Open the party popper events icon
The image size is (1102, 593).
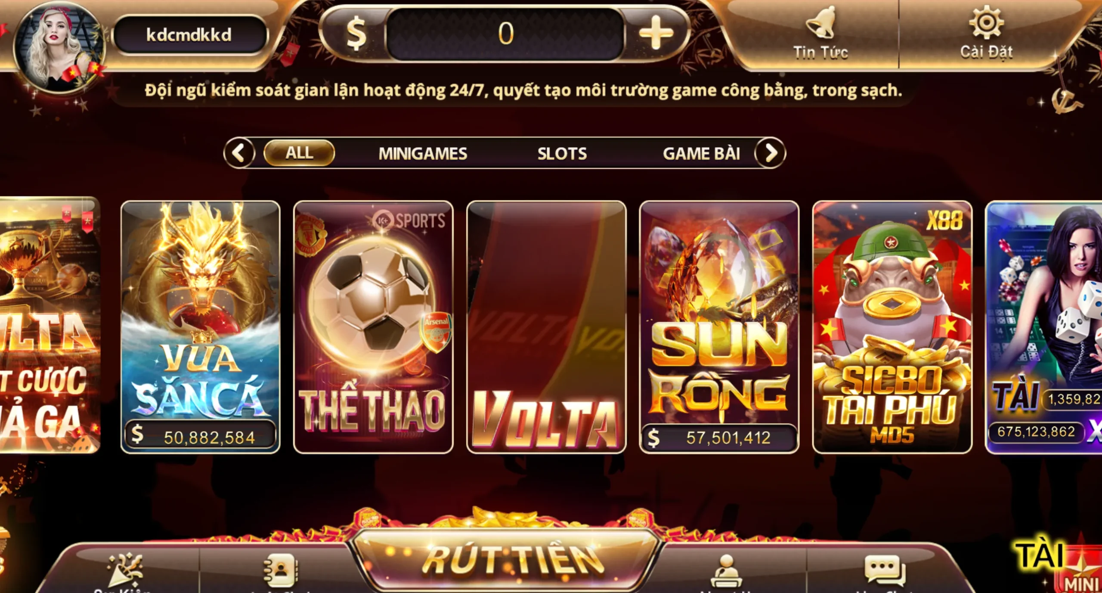click(125, 570)
